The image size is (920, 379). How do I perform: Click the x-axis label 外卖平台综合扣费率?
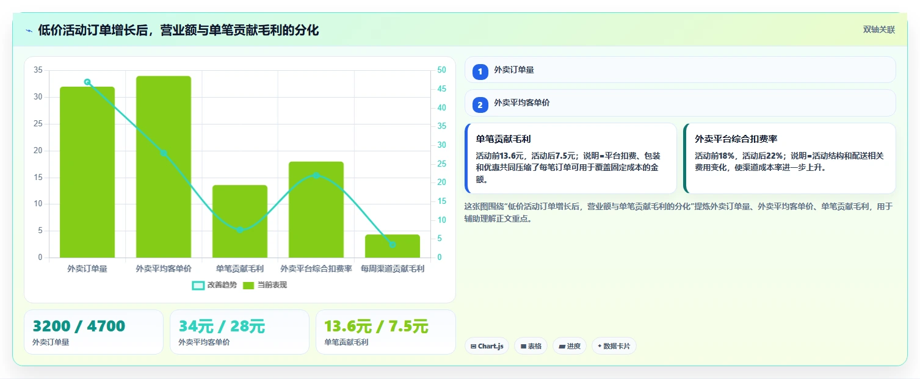pyautogui.click(x=316, y=269)
